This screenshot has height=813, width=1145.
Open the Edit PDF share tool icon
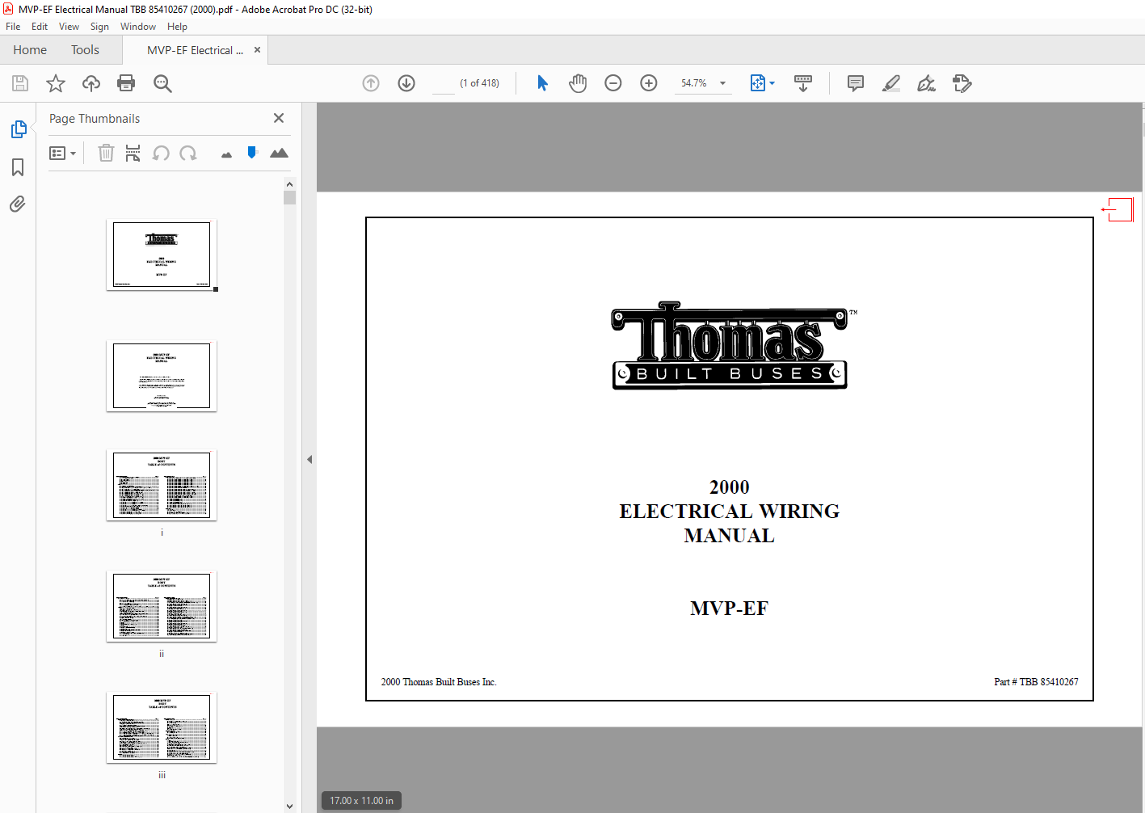[962, 83]
